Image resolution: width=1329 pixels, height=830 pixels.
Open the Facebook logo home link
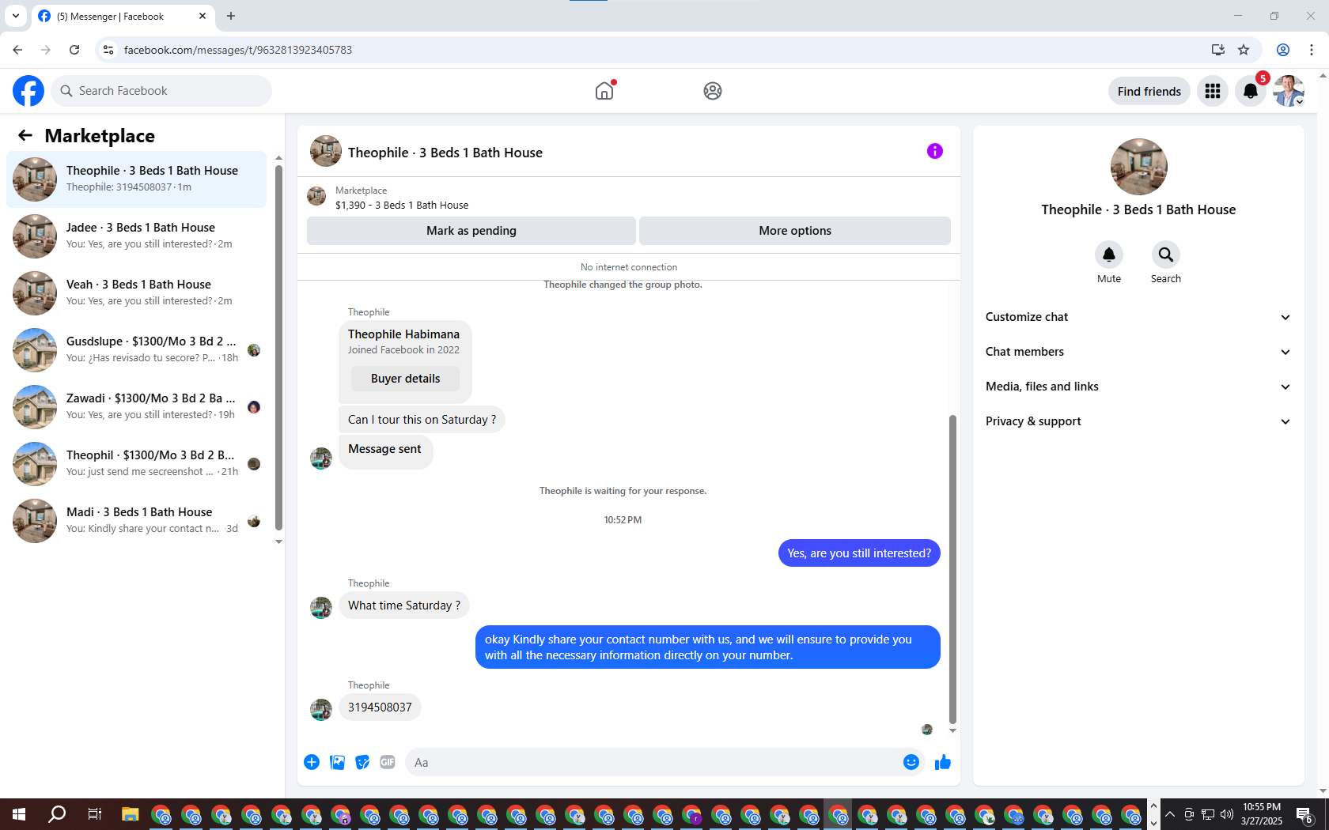(28, 91)
